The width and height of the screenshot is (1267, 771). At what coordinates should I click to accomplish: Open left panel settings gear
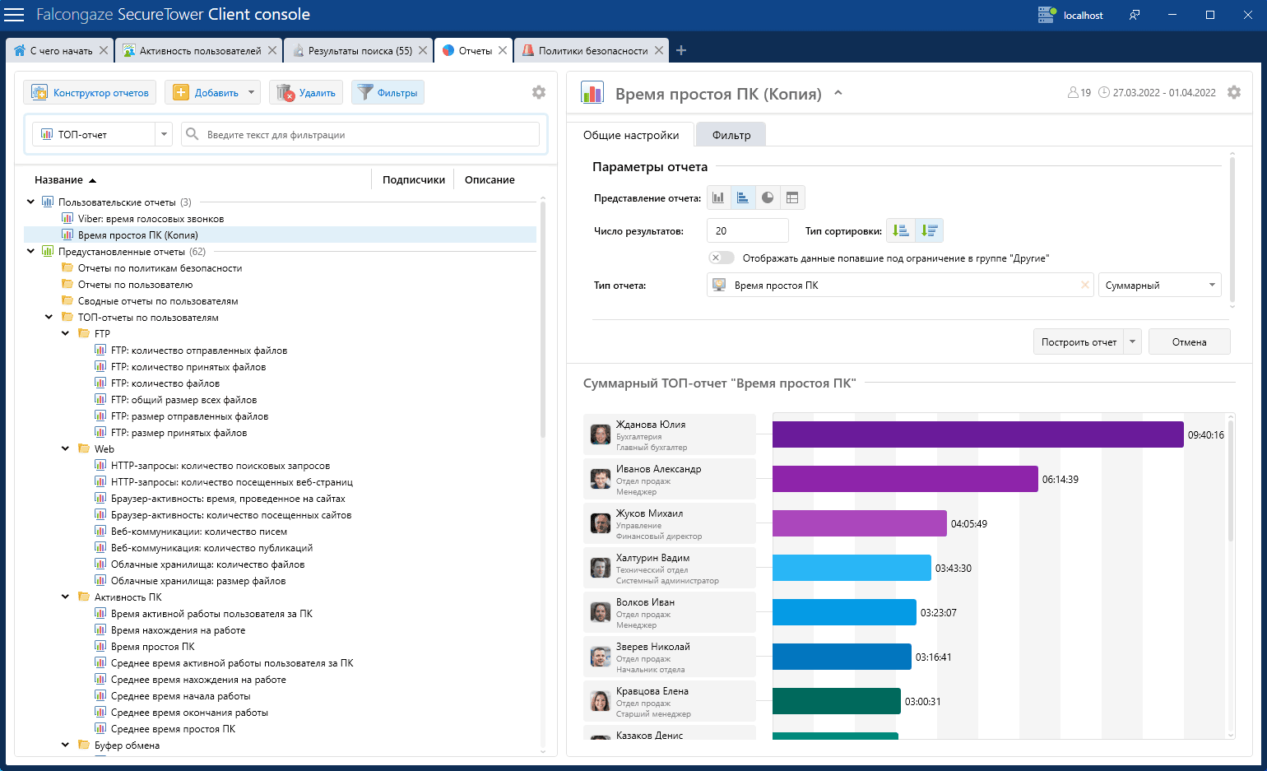[539, 92]
